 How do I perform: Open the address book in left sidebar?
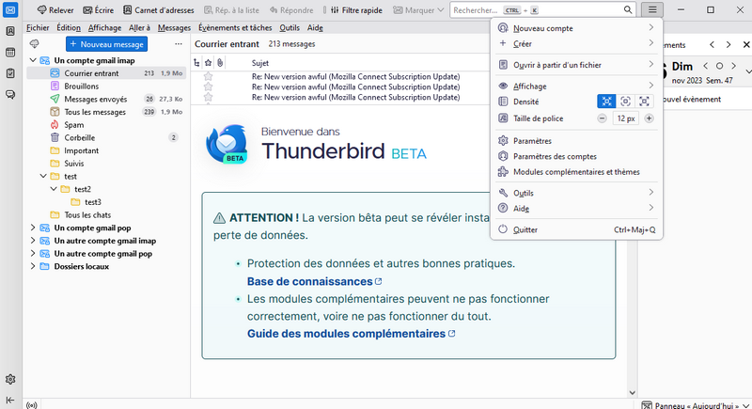point(9,31)
